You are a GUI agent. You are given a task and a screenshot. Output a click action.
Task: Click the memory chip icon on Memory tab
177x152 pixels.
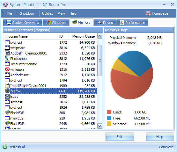pyautogui.click(x=75, y=22)
